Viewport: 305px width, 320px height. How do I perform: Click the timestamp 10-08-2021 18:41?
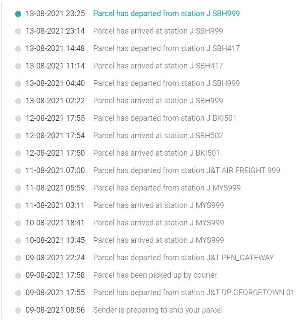[55, 223]
